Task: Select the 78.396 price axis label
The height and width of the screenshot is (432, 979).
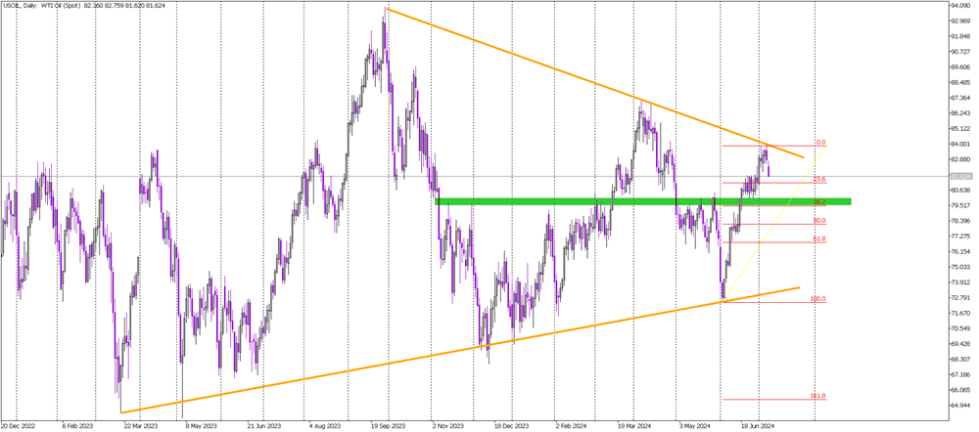Action: click(x=959, y=221)
